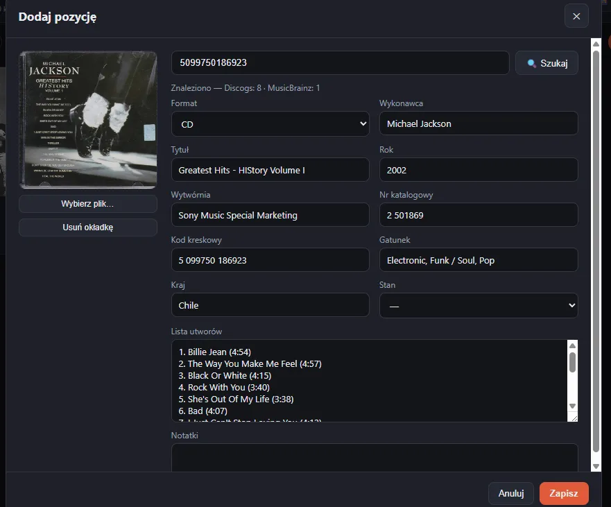Open the Format dropdown showing CD

coord(270,124)
